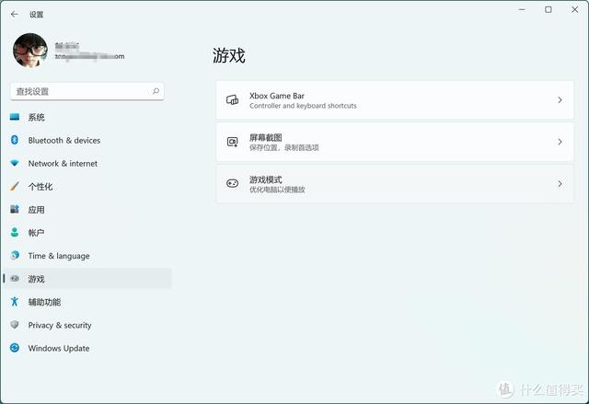Click the Windows Update sync icon
This screenshot has width=589, height=404.
(x=15, y=348)
